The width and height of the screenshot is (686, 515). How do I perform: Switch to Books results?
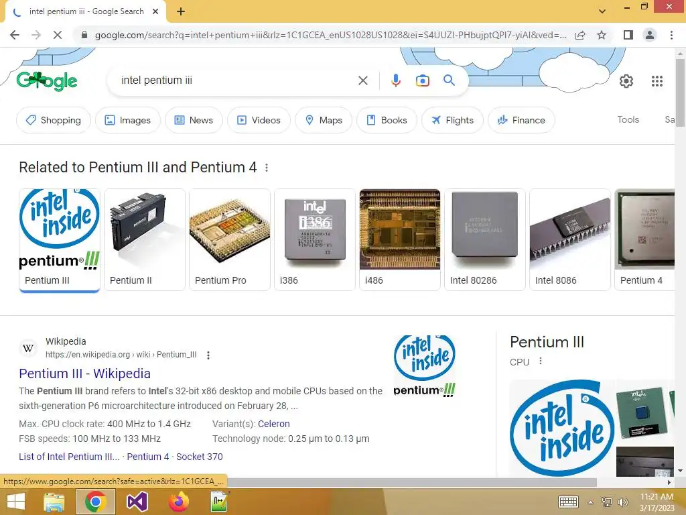coord(387,120)
